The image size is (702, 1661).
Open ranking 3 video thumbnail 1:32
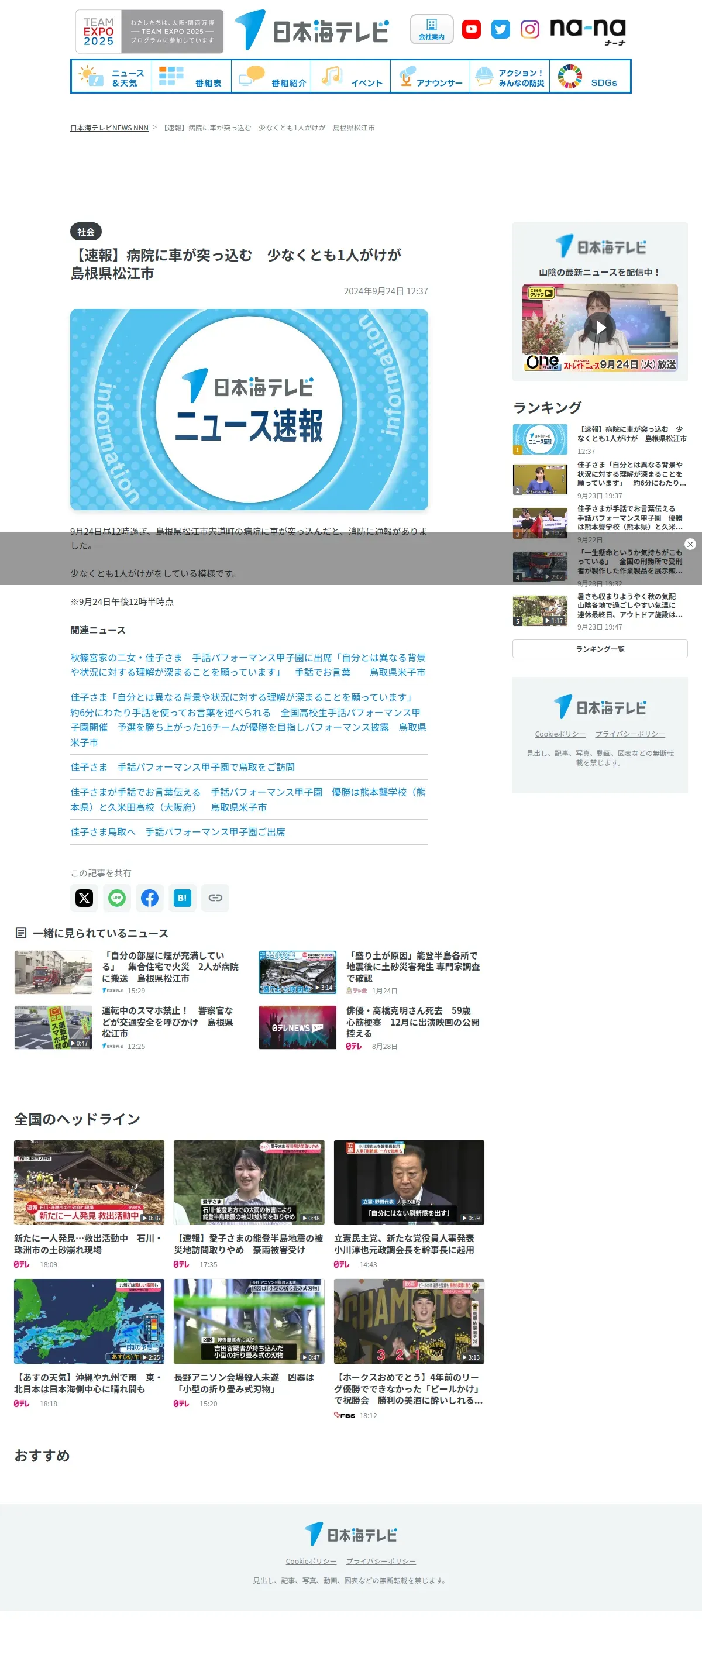[x=540, y=523]
